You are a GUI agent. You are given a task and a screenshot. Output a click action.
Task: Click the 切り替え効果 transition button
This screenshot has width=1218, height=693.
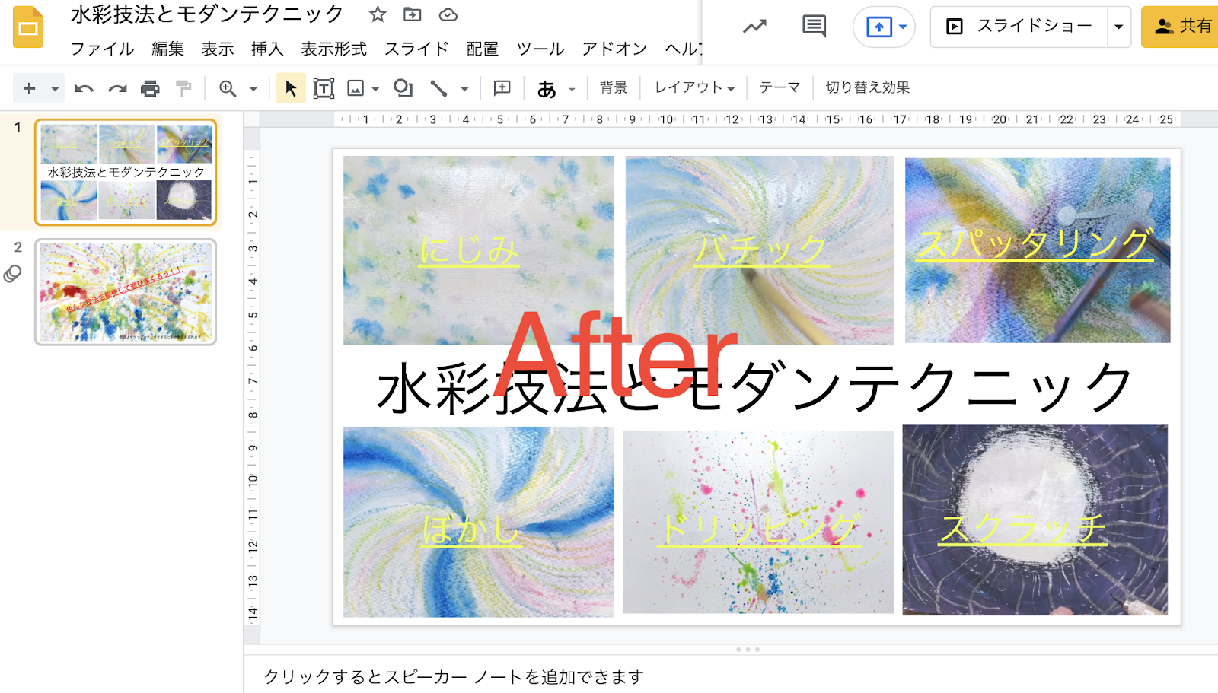point(868,87)
